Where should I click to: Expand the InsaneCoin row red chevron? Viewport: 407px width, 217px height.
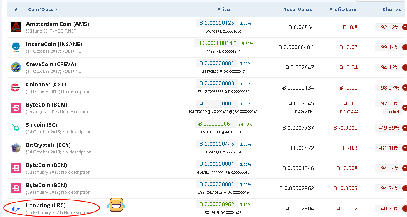405,47
